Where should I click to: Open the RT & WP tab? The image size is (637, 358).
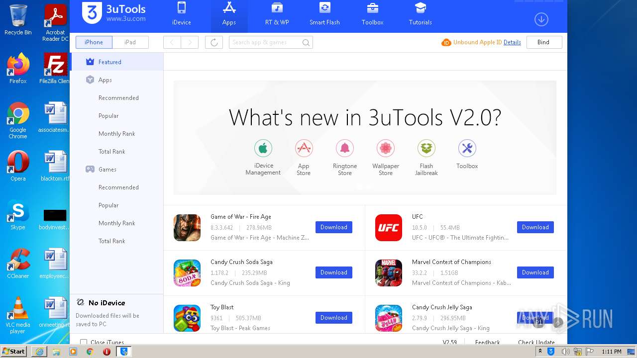tap(277, 14)
